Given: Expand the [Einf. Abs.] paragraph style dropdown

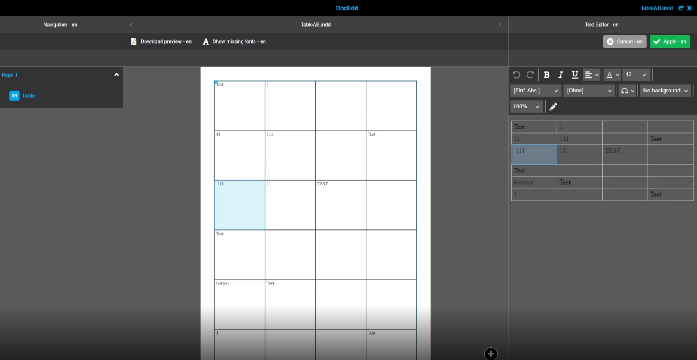Looking at the screenshot, I should point(535,91).
